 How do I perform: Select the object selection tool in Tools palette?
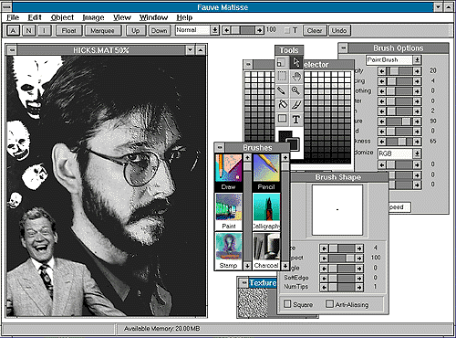[x=282, y=62]
